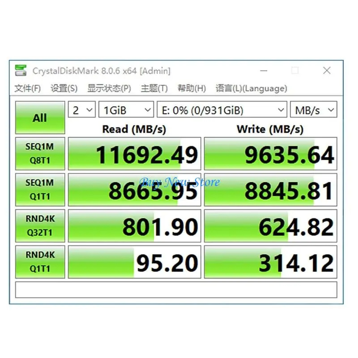
Task: Run all benchmarks with the All button
Action: click(x=40, y=118)
